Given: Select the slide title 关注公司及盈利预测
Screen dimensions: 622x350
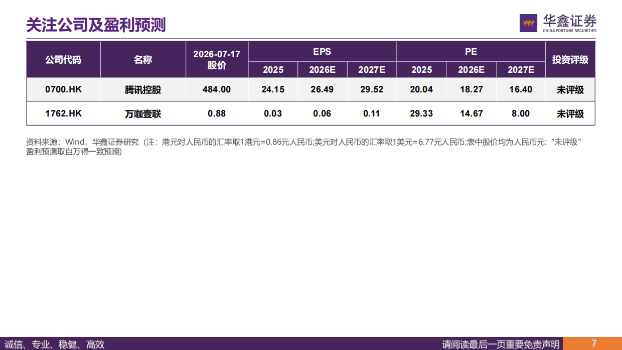Looking at the screenshot, I should tap(96, 25).
